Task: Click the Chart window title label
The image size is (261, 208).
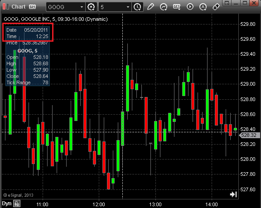Action: (19, 7)
